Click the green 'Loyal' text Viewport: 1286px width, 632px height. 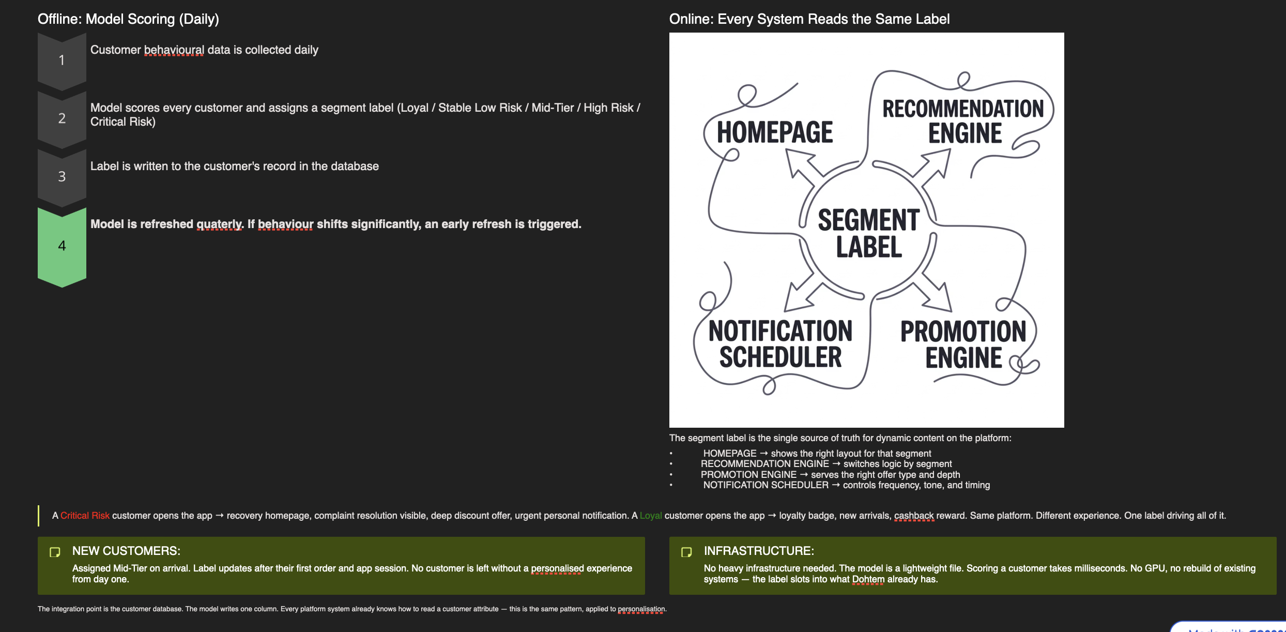point(650,516)
